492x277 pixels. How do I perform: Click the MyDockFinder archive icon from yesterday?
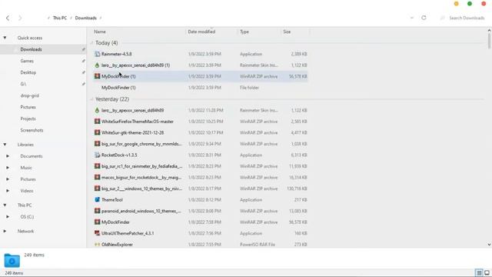coord(98,222)
